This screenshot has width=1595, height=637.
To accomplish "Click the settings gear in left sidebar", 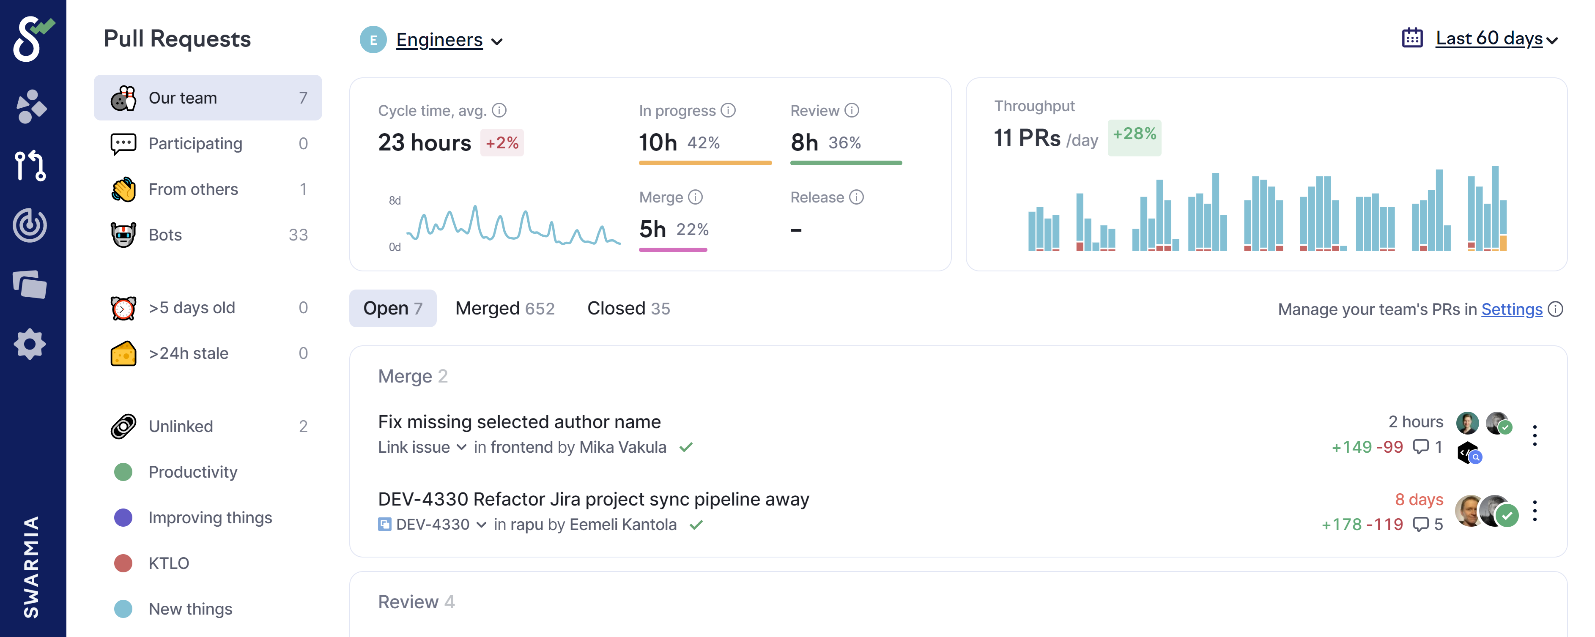I will pyautogui.click(x=30, y=344).
